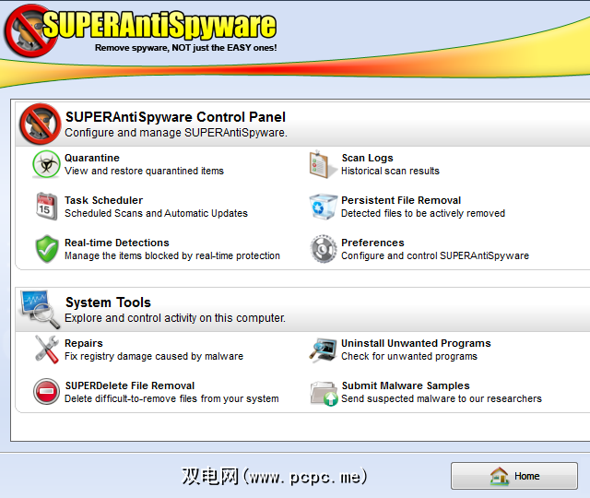Open Persistent File Removal
590x498 pixels.
[x=401, y=200]
